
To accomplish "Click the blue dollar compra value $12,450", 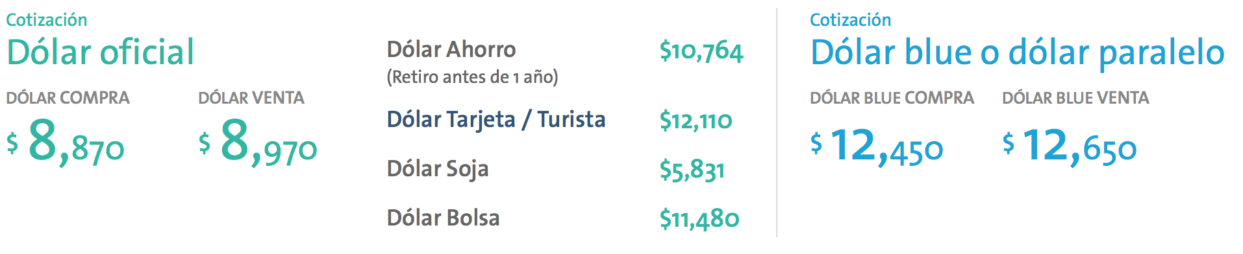I will [877, 146].
